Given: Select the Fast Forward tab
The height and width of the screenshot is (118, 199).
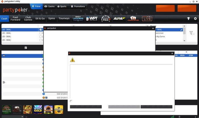Looking at the screenshot, I should coord(15,19).
